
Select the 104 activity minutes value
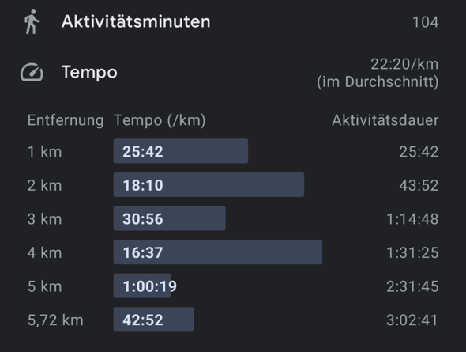pyautogui.click(x=425, y=22)
